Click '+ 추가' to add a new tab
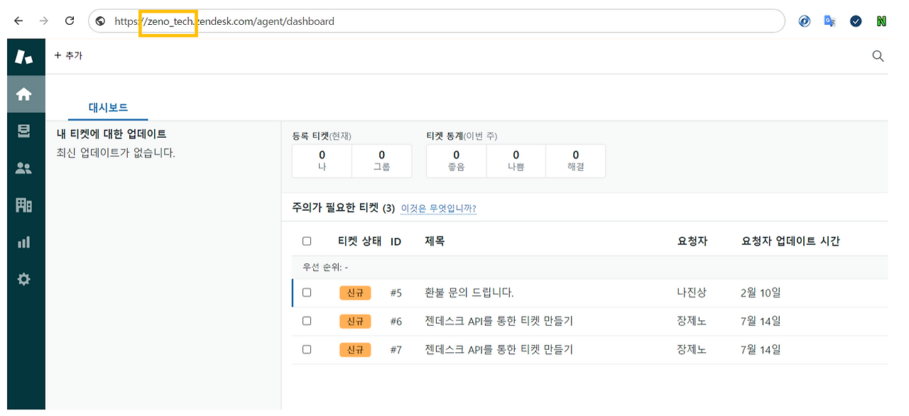 click(x=69, y=55)
